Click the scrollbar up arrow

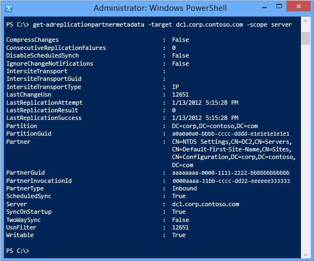(306, 21)
